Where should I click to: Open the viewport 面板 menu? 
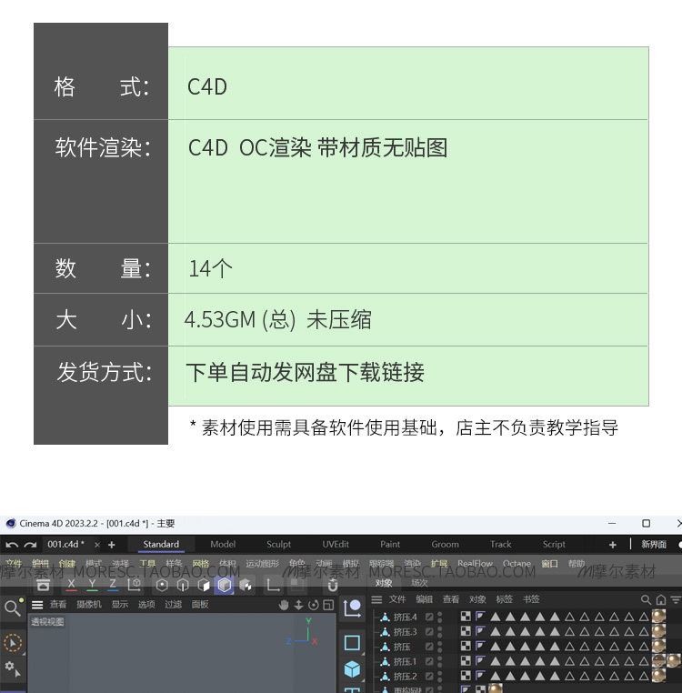(x=200, y=604)
